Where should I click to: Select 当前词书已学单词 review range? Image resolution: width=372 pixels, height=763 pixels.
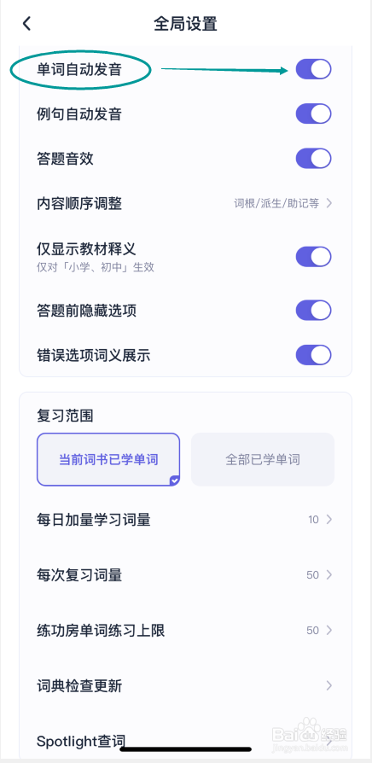108,459
